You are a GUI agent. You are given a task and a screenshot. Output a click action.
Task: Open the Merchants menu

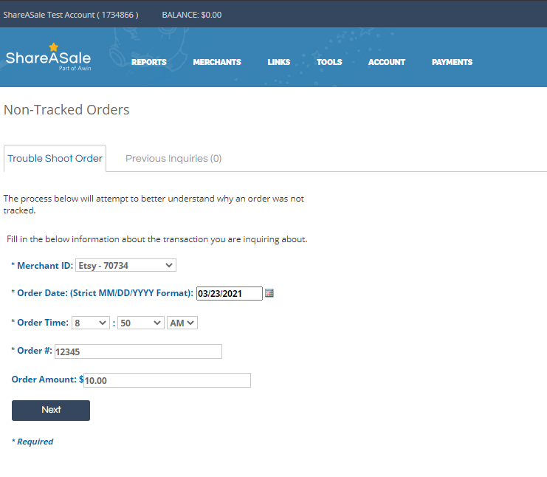pos(217,62)
